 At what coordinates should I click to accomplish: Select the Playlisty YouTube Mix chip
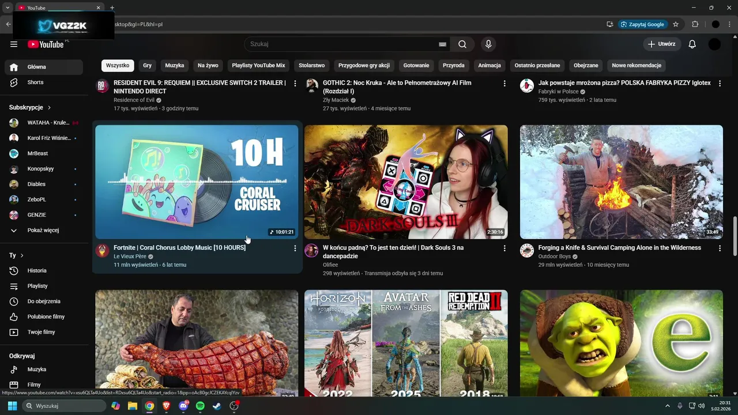pyautogui.click(x=258, y=66)
